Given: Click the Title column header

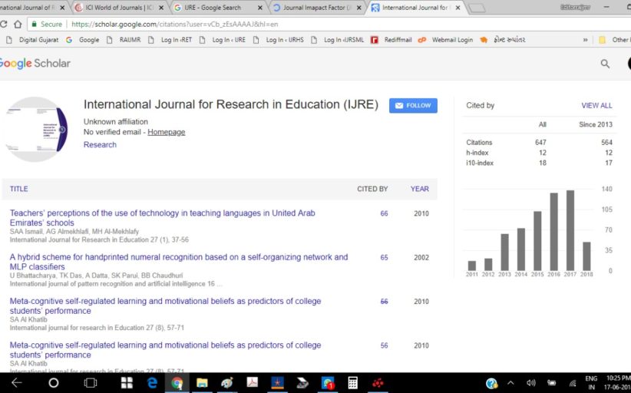Looking at the screenshot, I should pos(19,189).
